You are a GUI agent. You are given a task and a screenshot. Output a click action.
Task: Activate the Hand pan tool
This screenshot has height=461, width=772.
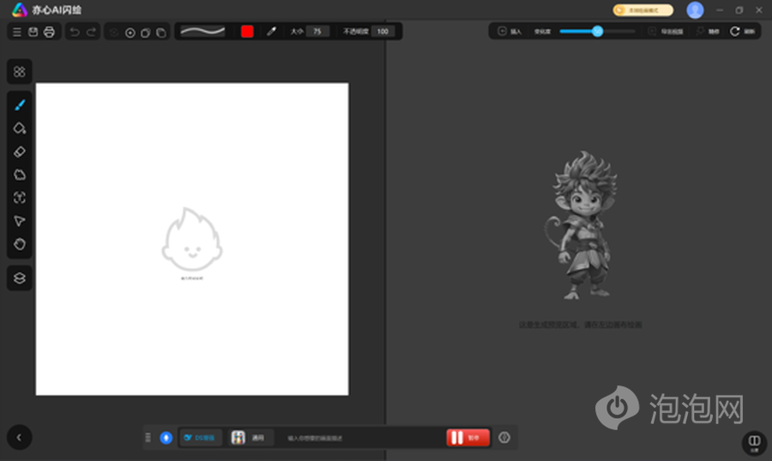coord(19,244)
